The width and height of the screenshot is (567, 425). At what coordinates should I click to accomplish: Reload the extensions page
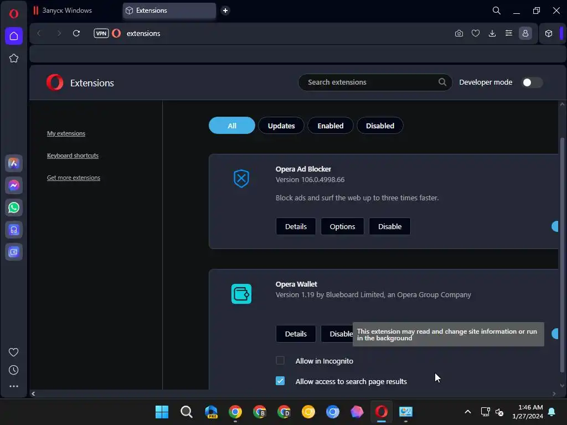pyautogui.click(x=76, y=33)
